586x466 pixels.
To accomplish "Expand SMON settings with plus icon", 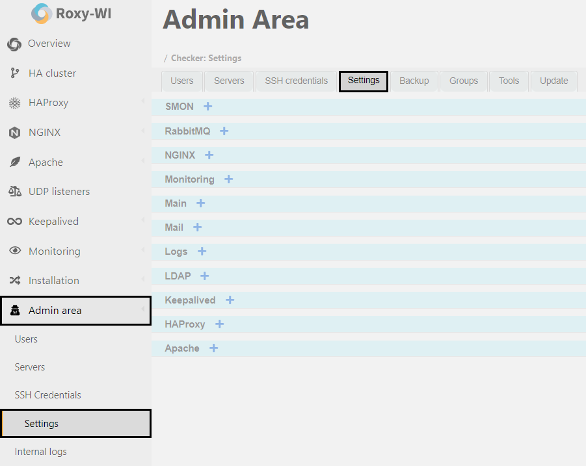I will 207,107.
